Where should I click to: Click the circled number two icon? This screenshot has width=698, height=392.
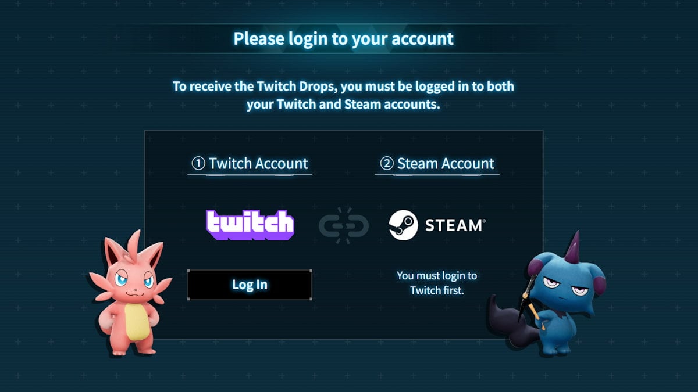click(x=387, y=164)
